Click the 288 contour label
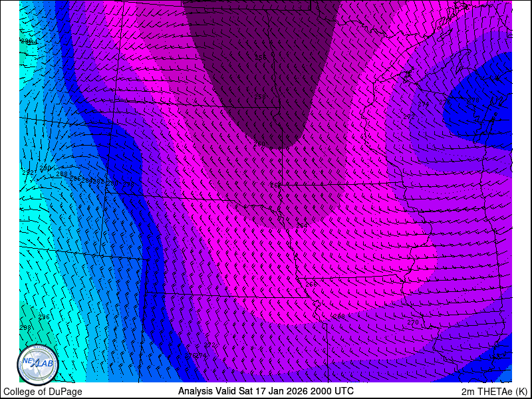This screenshot has height=399, width=532. coord(62,174)
